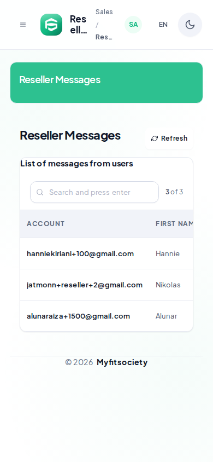The image size is (213, 462).
Task: Focus the Search and press enter field
Action: pyautogui.click(x=94, y=192)
